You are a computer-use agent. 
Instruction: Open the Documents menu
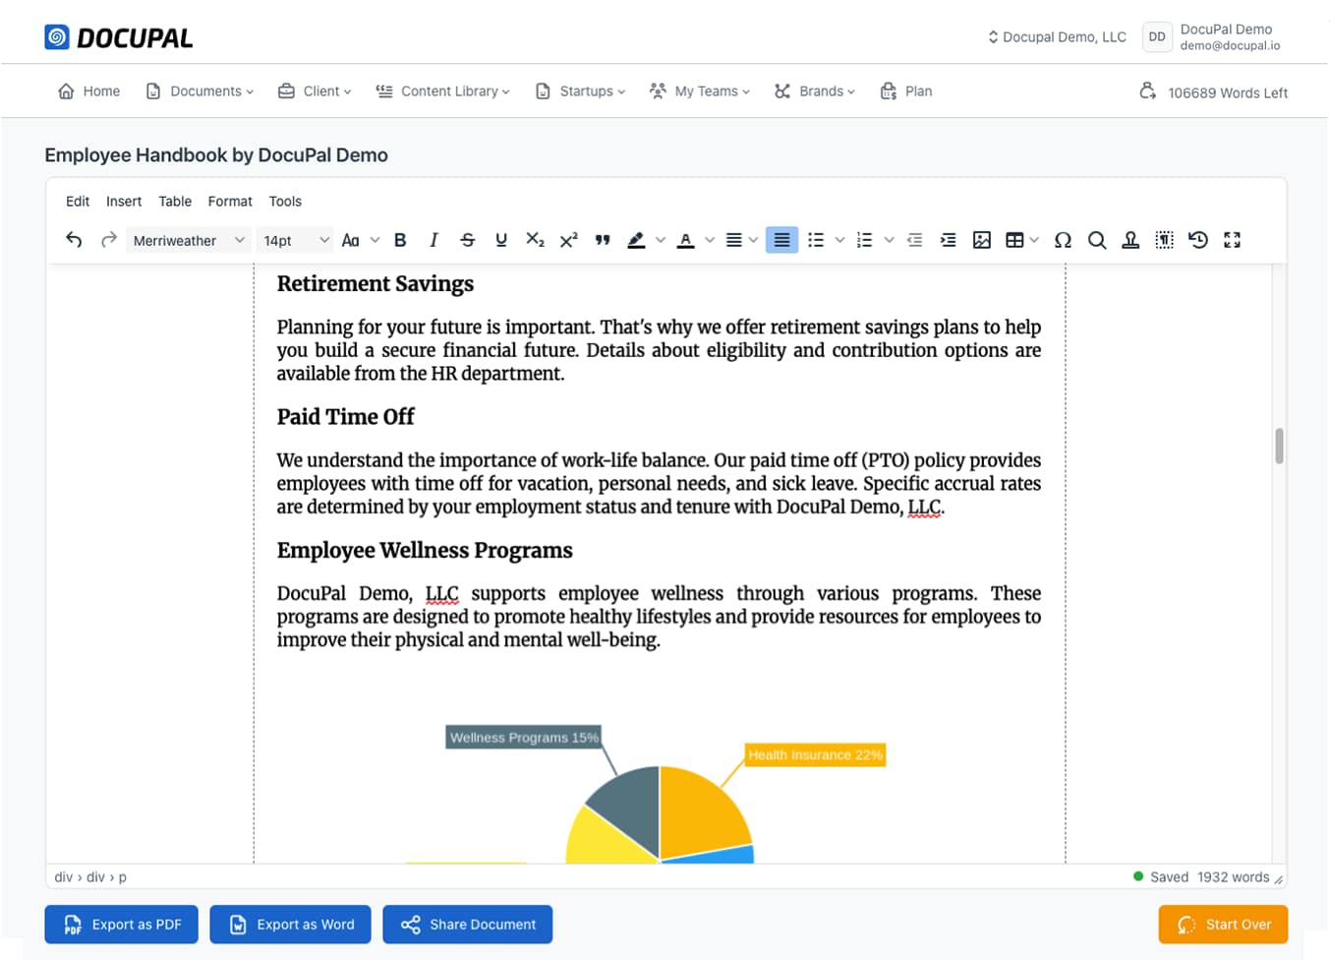(x=199, y=90)
